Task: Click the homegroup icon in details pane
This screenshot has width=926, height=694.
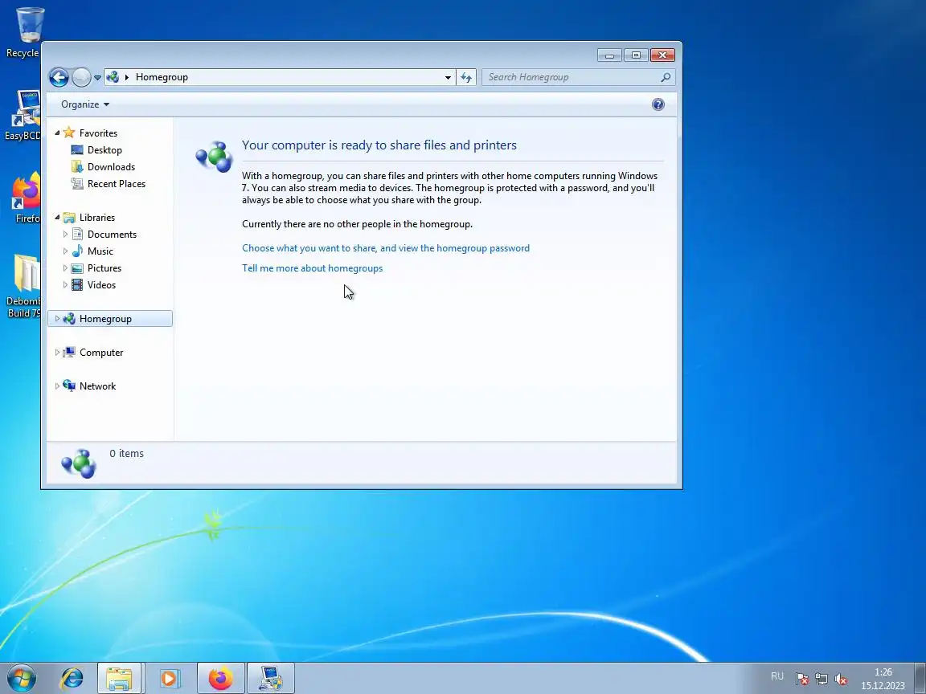Action: point(79,463)
